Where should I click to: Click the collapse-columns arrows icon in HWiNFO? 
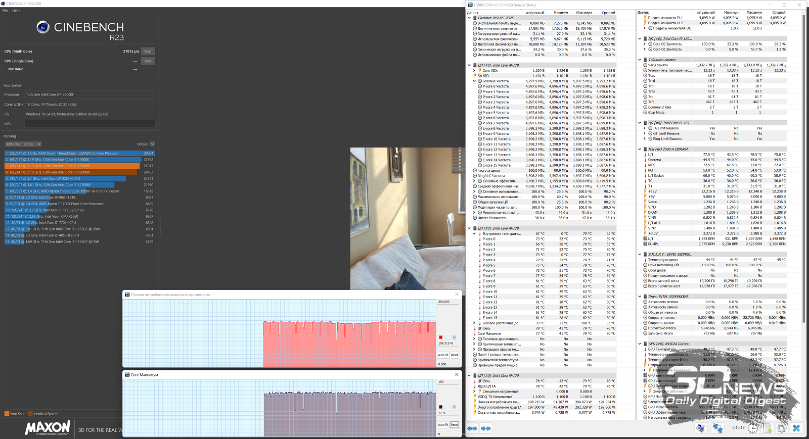pyautogui.click(x=486, y=428)
